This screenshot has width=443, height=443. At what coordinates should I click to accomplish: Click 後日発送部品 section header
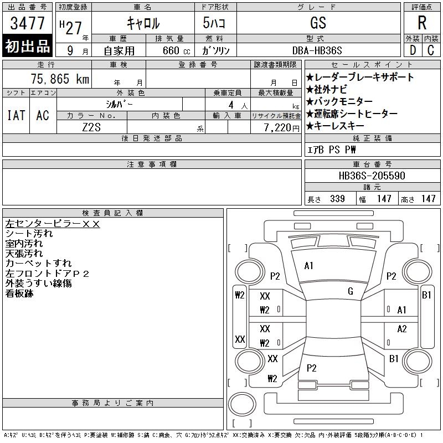pos(152,138)
